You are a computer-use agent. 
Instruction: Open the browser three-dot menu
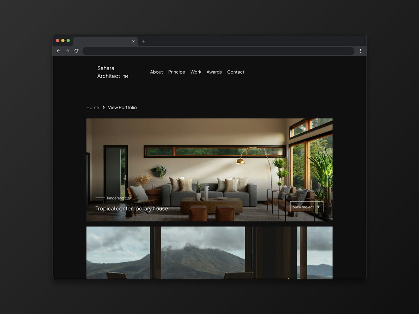click(x=360, y=51)
